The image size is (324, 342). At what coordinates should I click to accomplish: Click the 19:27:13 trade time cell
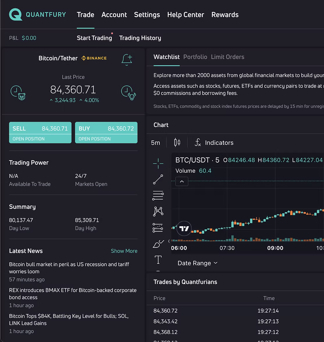[x=268, y=322]
